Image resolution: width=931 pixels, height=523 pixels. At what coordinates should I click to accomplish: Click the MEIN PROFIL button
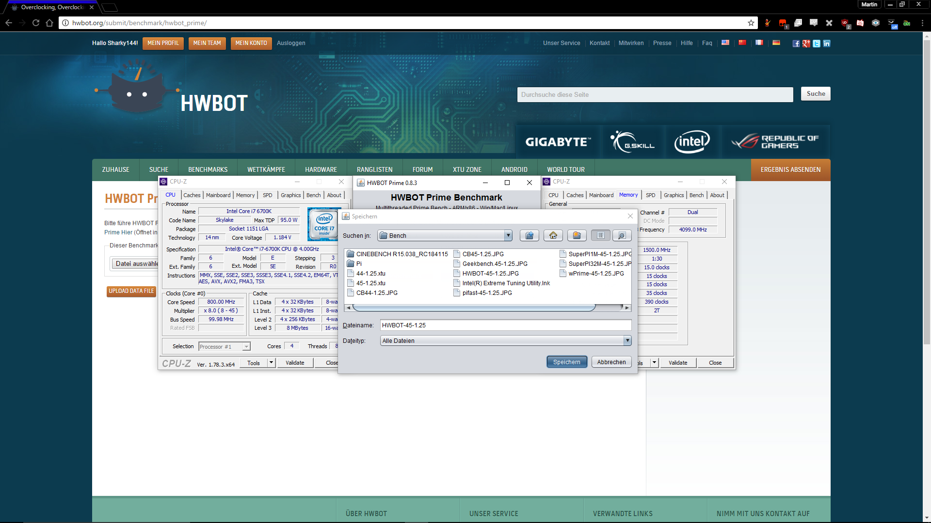click(x=163, y=43)
